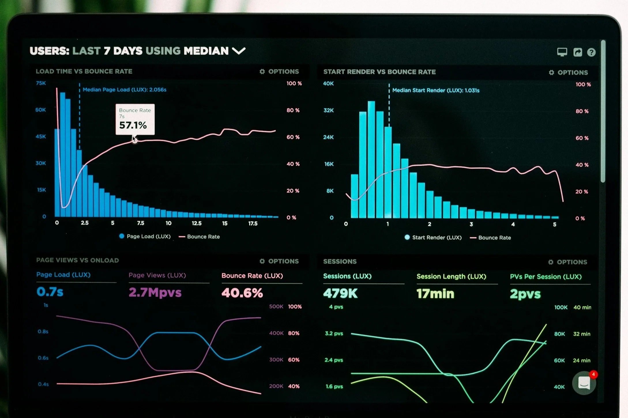
Task: Click the 0.7s page load value
Action: (50, 292)
